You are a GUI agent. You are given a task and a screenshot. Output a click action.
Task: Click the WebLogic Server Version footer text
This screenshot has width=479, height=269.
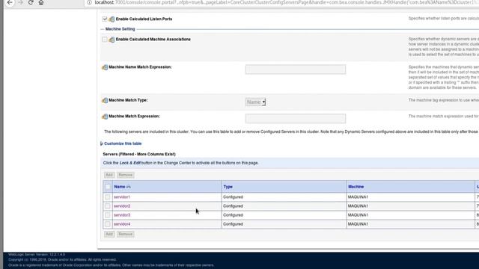(37, 254)
